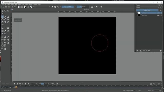
Task: Select the Gradient tool
Action: 2,31
